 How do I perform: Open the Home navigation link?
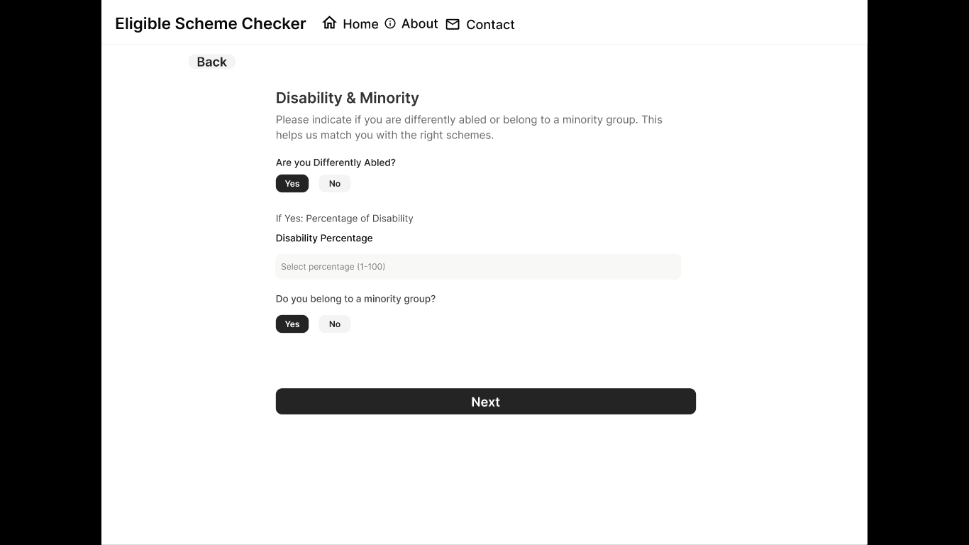(360, 24)
